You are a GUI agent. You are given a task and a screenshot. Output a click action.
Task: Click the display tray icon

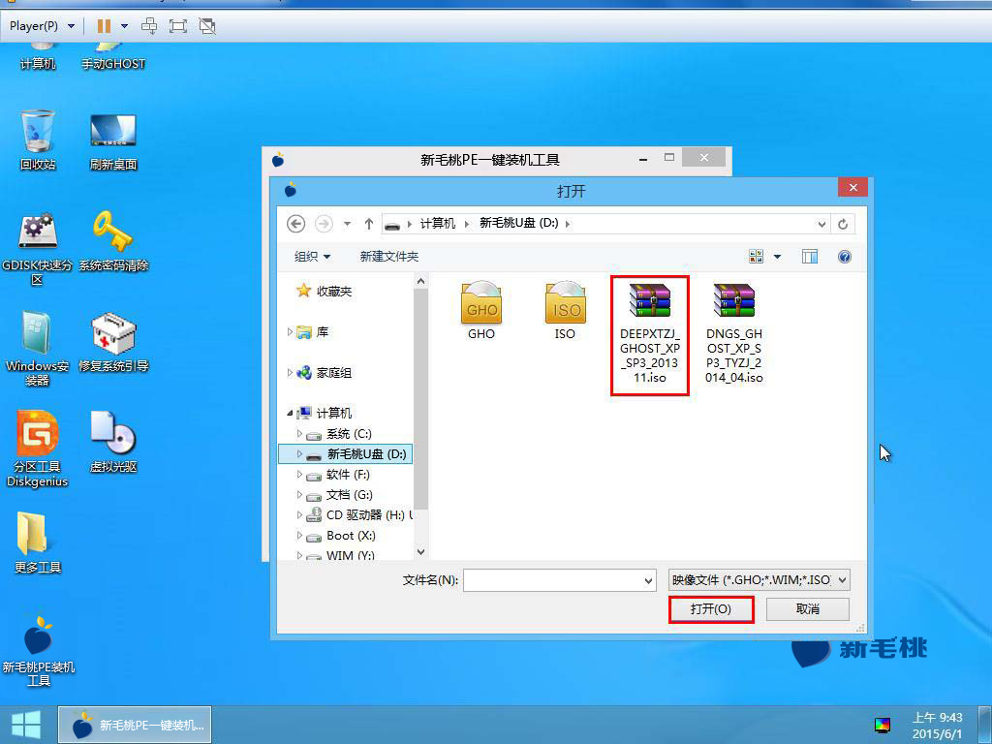click(883, 725)
